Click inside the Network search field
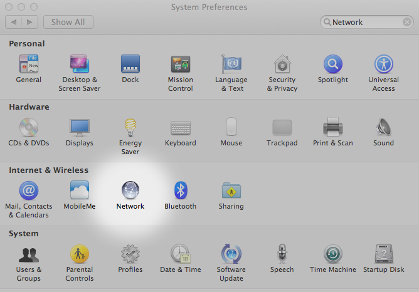419x292 pixels. pyautogui.click(x=364, y=22)
